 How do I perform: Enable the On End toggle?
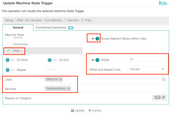tap(52, 60)
